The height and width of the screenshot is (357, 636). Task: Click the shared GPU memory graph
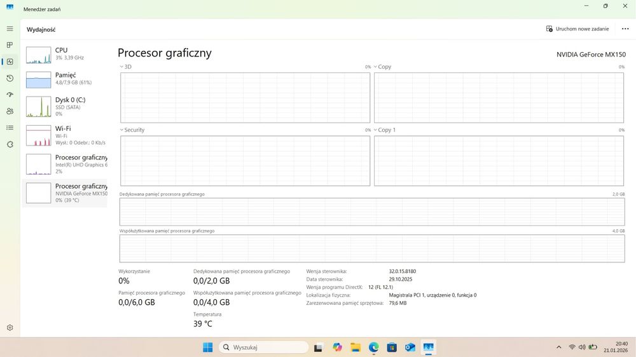coord(372,248)
